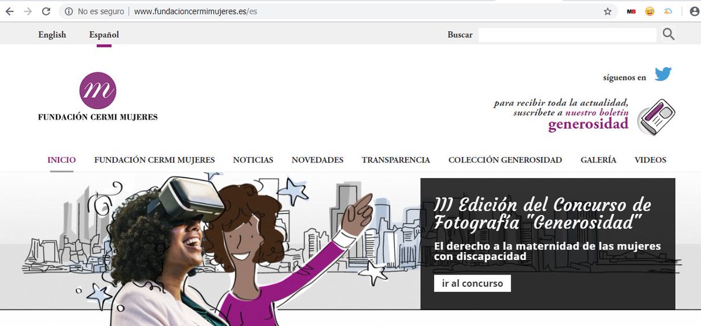Click the browser address bar URL
The image size is (701, 326).
[195, 11]
